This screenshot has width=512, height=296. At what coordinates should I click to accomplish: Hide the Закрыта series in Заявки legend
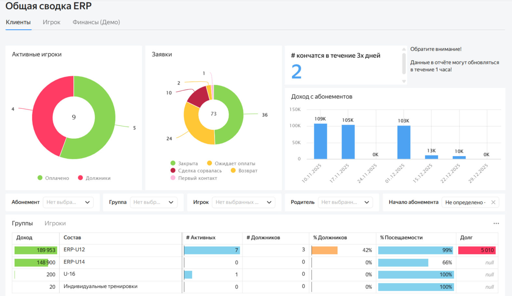184,163
